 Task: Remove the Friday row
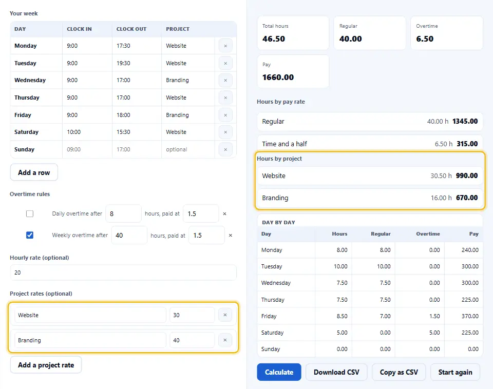[x=225, y=115]
